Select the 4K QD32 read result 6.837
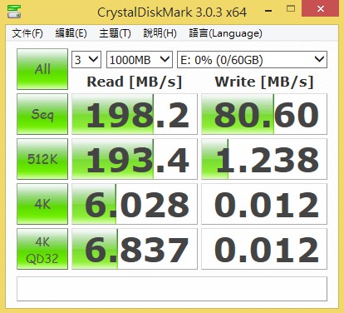This screenshot has width=344, height=313. point(135,249)
